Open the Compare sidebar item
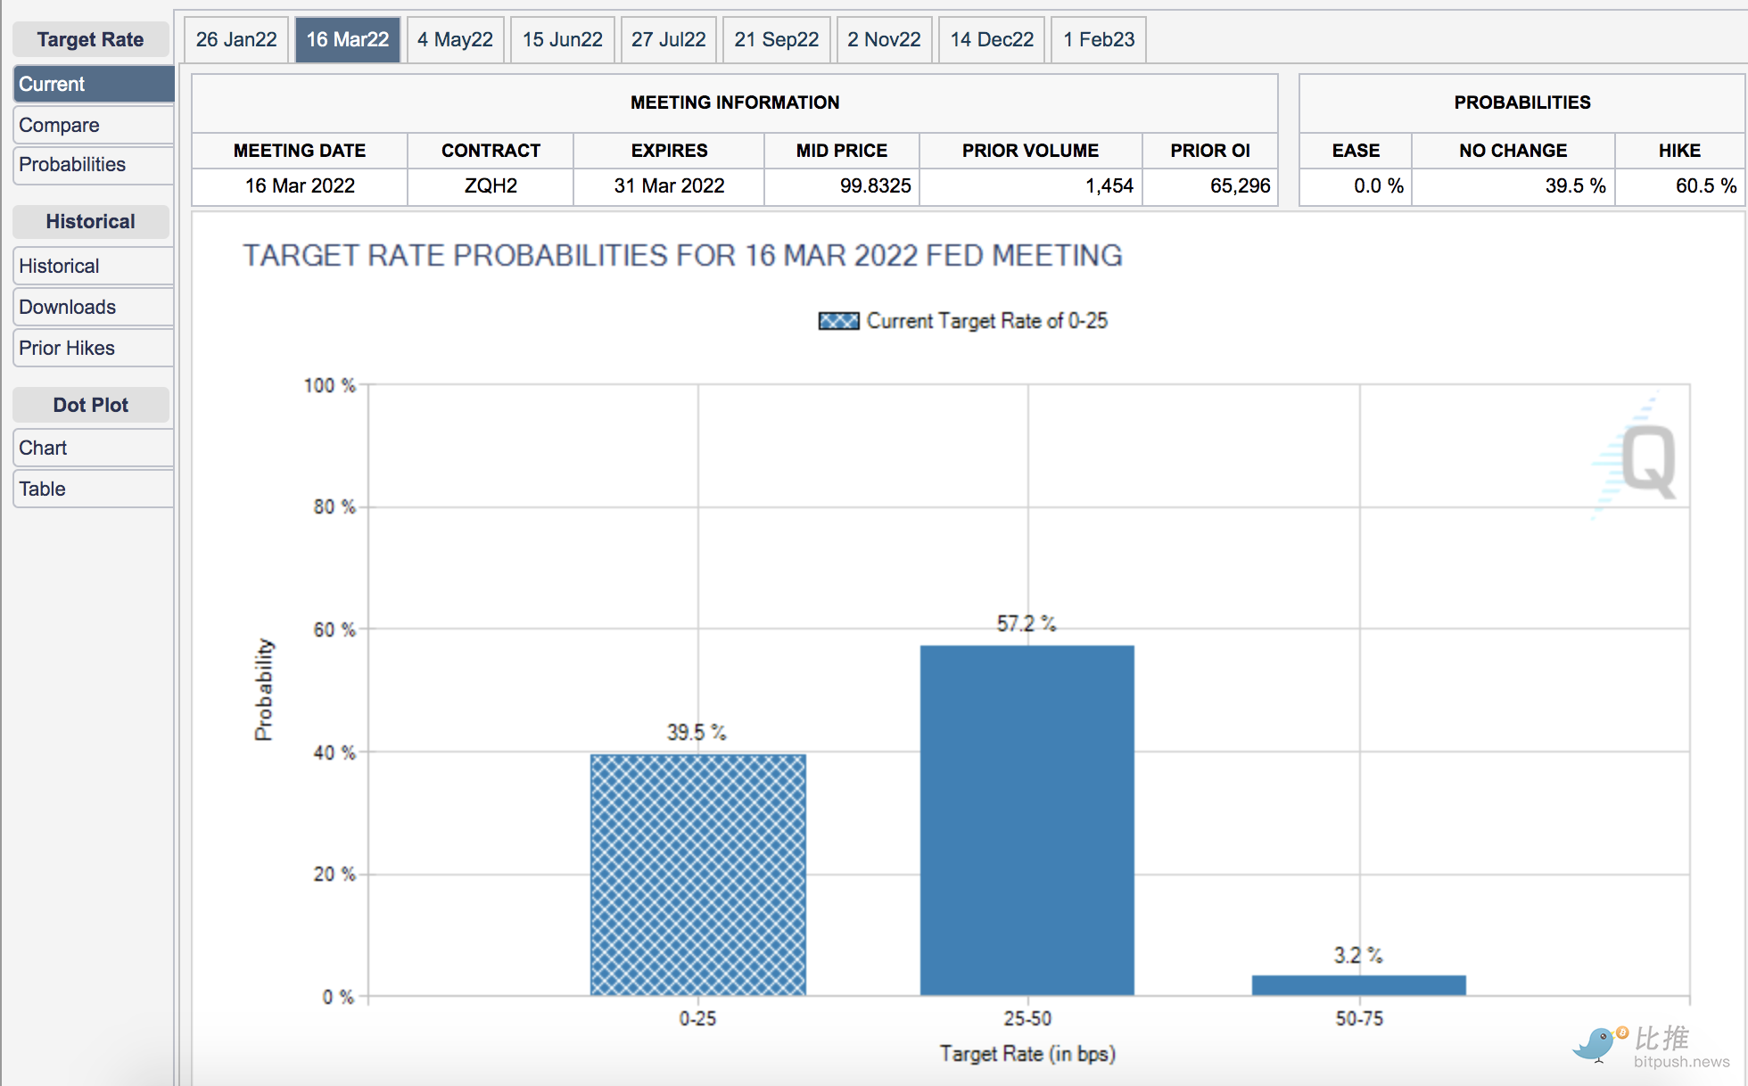Image resolution: width=1748 pixels, height=1086 pixels. point(94,125)
